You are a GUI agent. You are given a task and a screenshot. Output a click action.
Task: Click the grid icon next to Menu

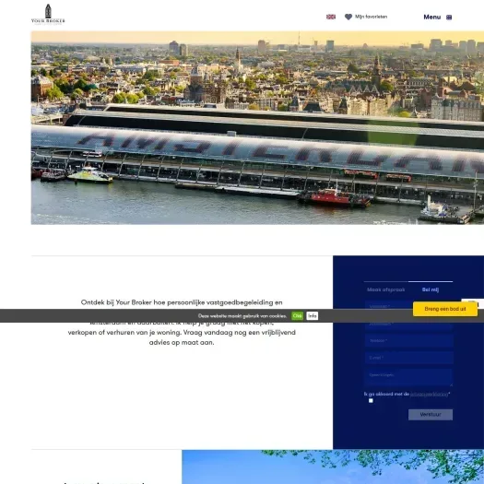tap(449, 18)
